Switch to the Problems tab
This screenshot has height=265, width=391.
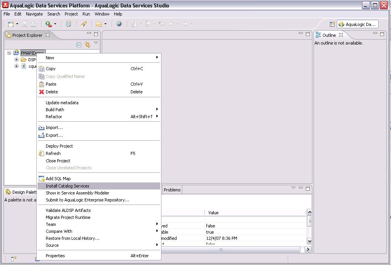[172, 190]
